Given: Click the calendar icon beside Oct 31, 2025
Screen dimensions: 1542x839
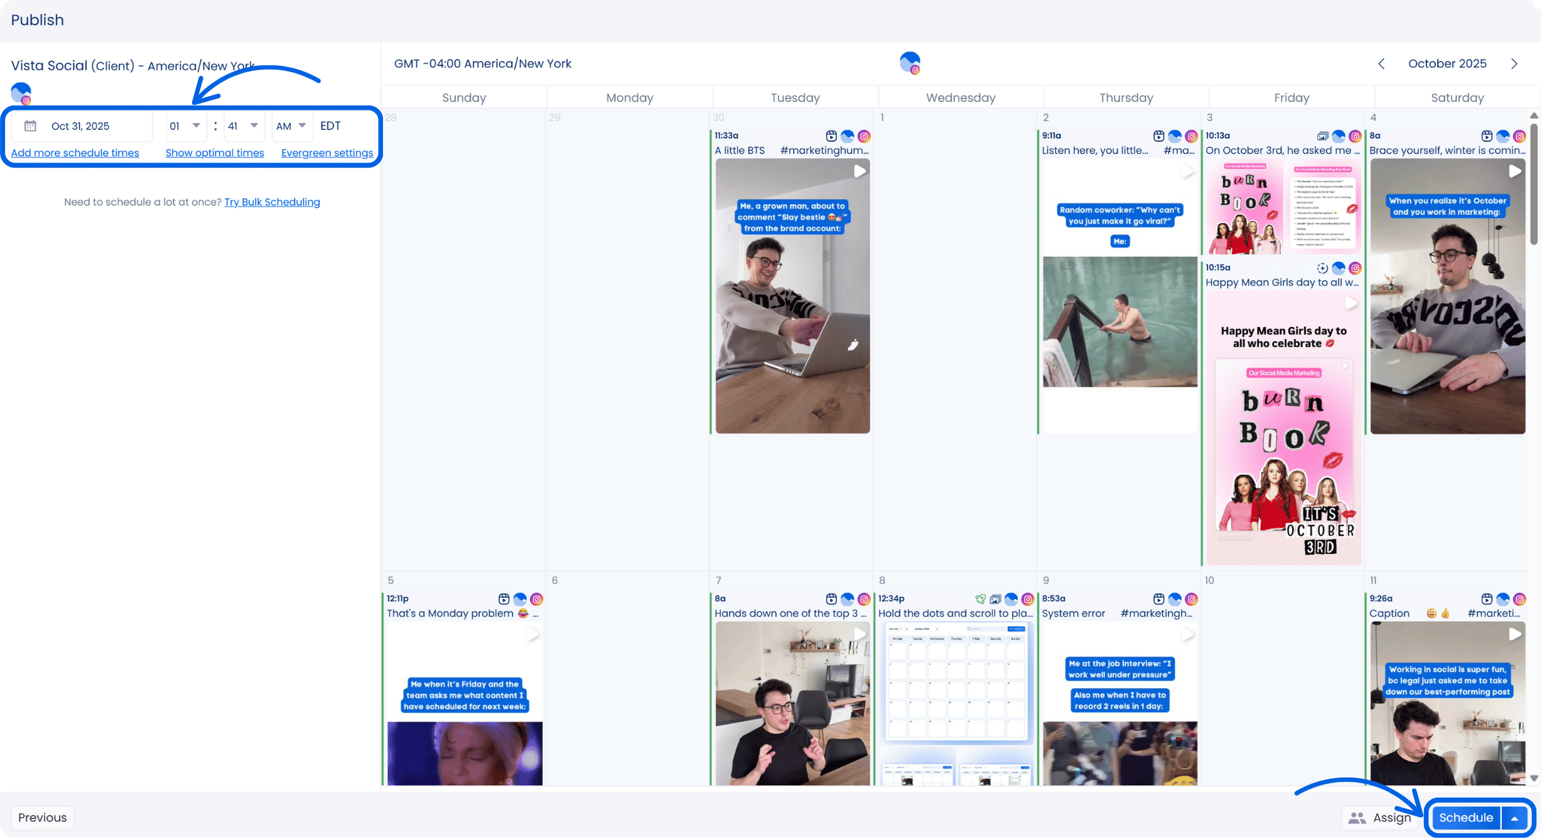Looking at the screenshot, I should pyautogui.click(x=30, y=126).
